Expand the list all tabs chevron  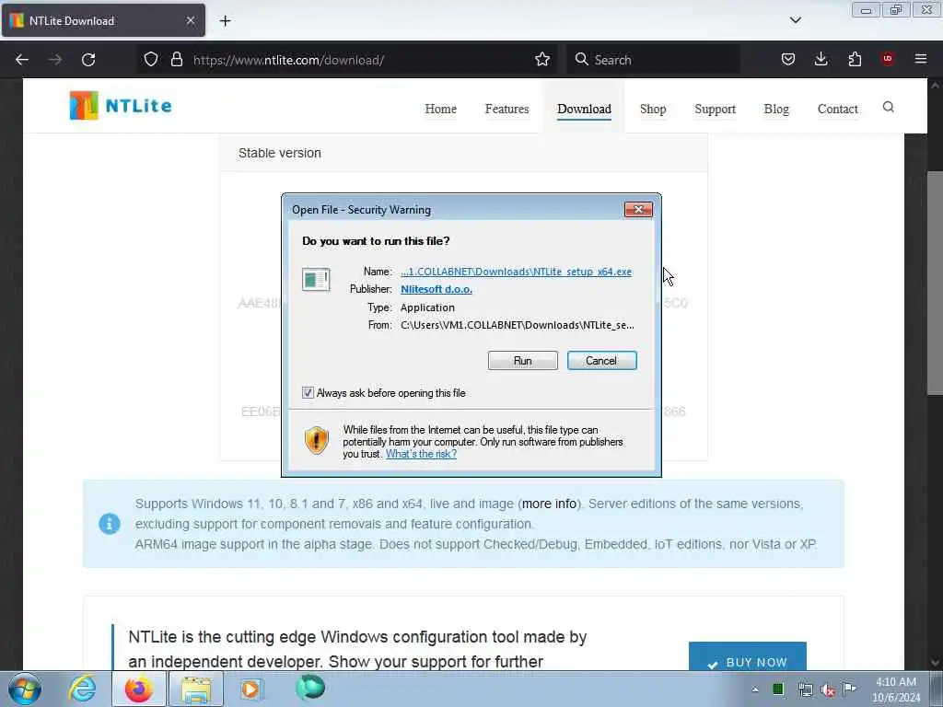(x=795, y=20)
